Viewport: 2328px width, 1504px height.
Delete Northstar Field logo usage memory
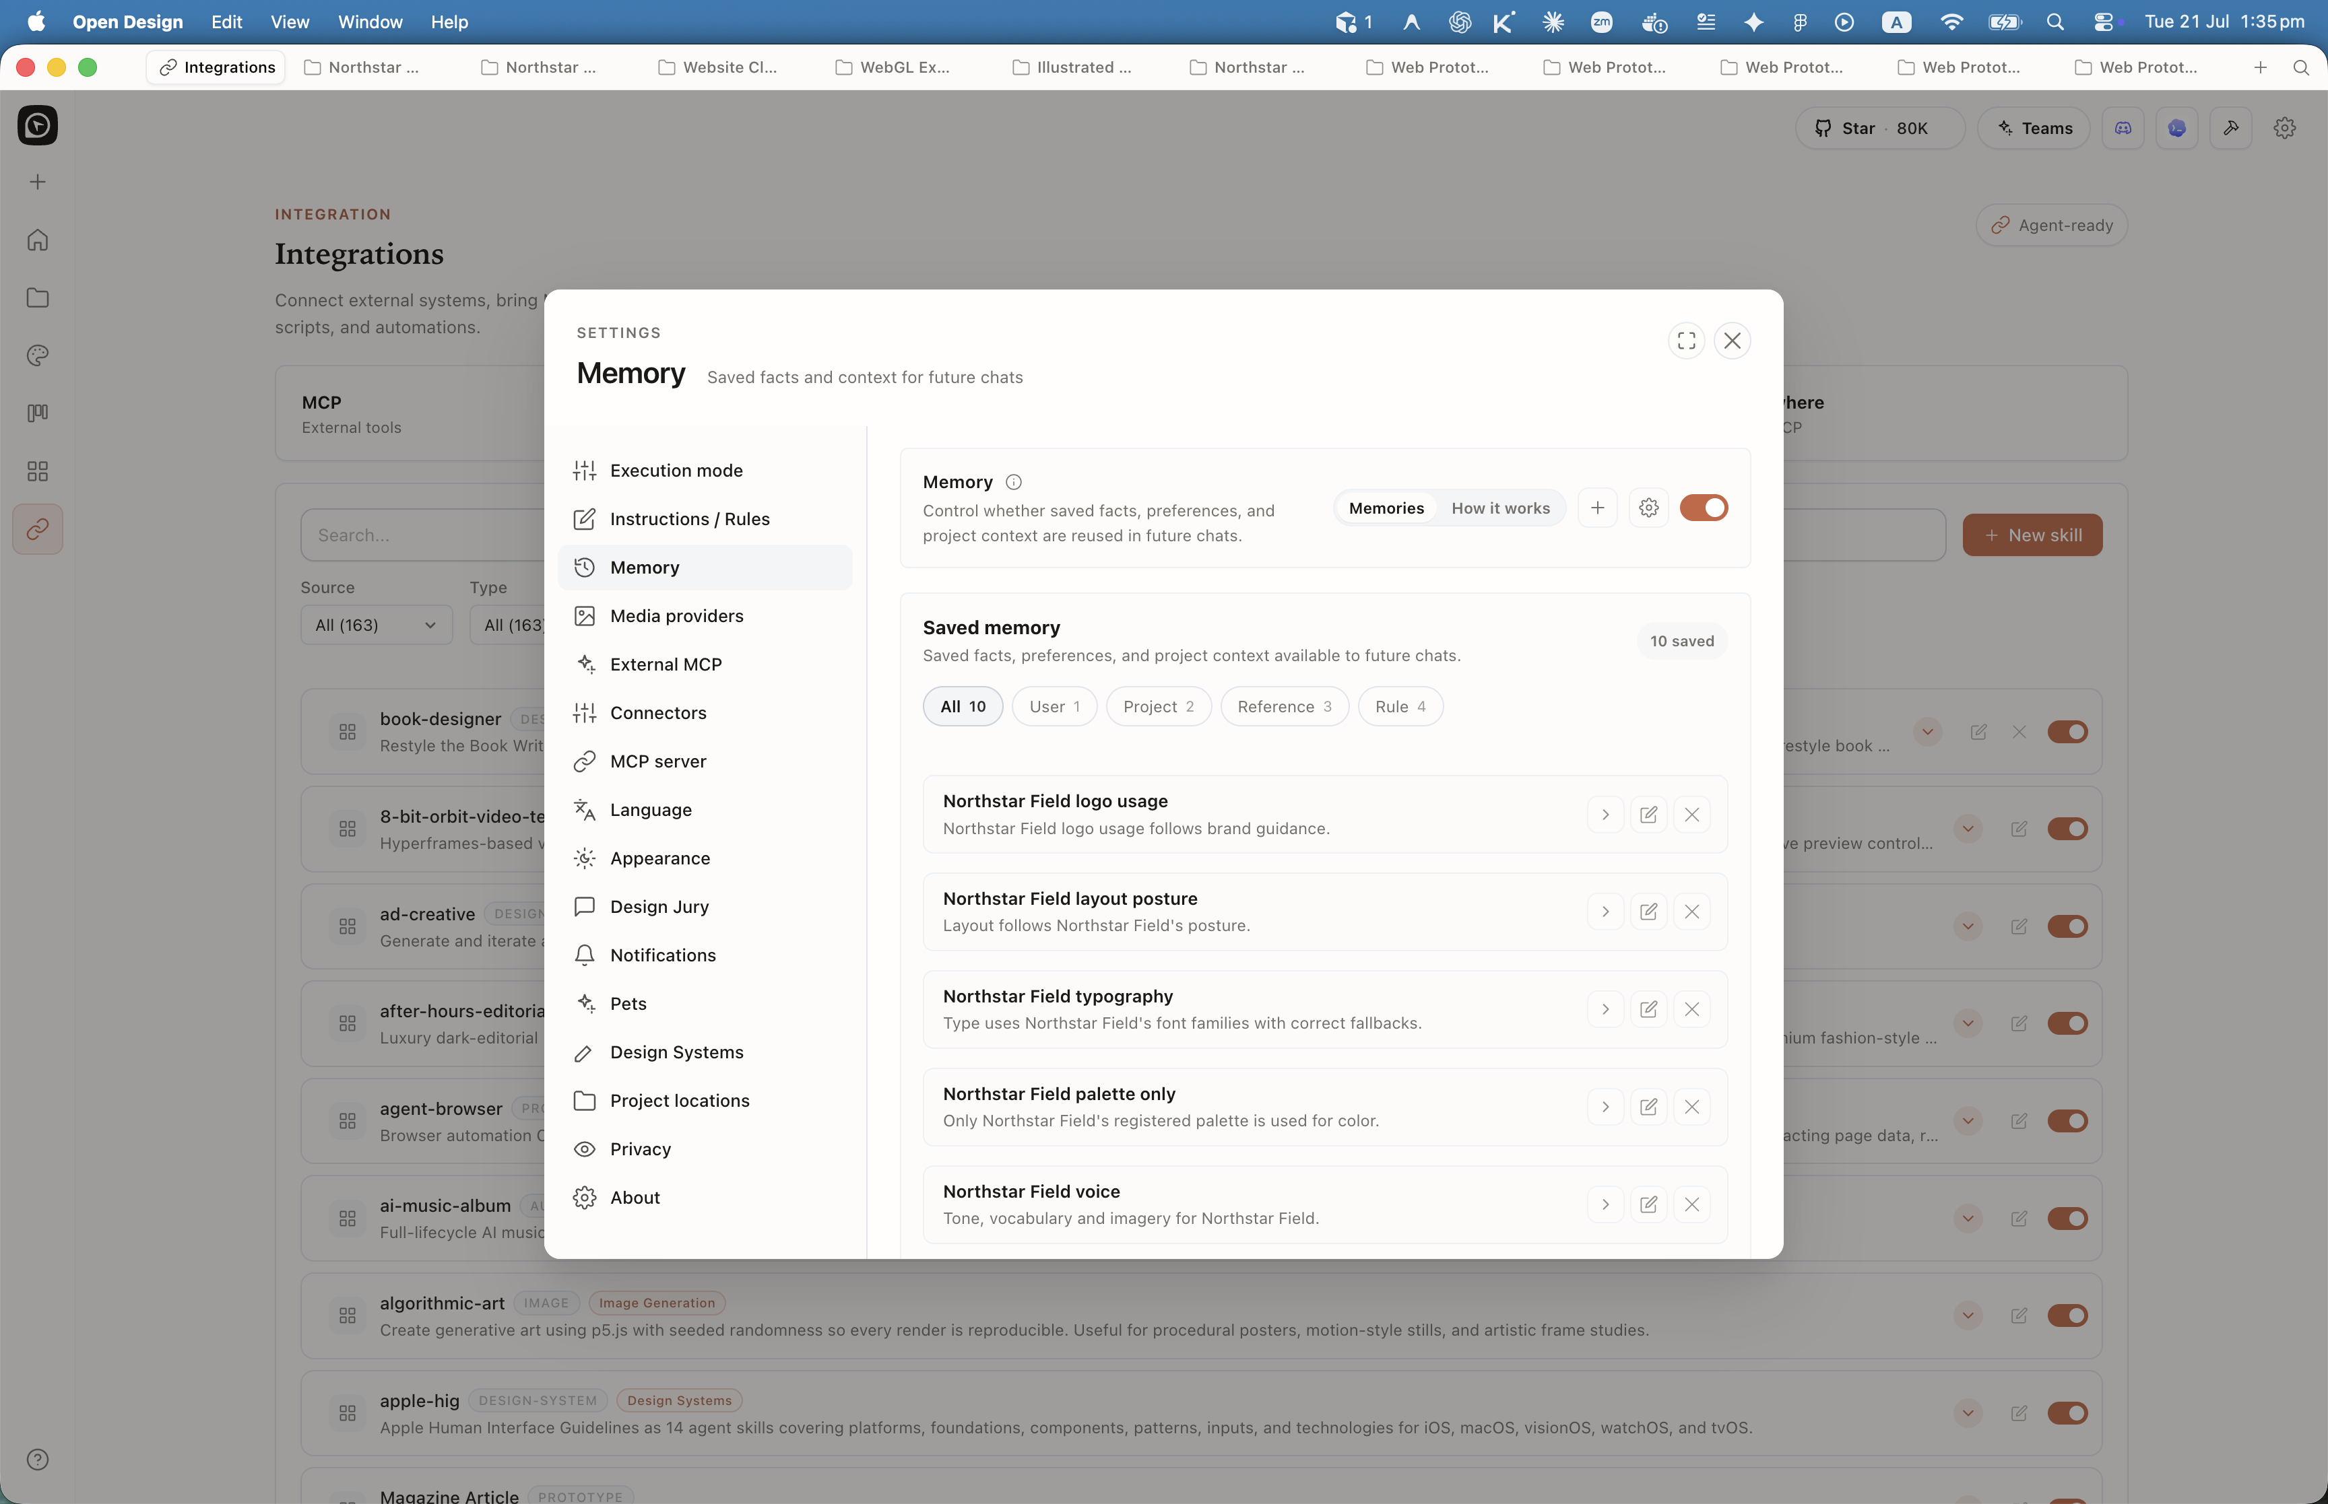click(x=1691, y=815)
